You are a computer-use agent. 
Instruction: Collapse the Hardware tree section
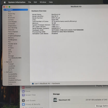(5, 10)
